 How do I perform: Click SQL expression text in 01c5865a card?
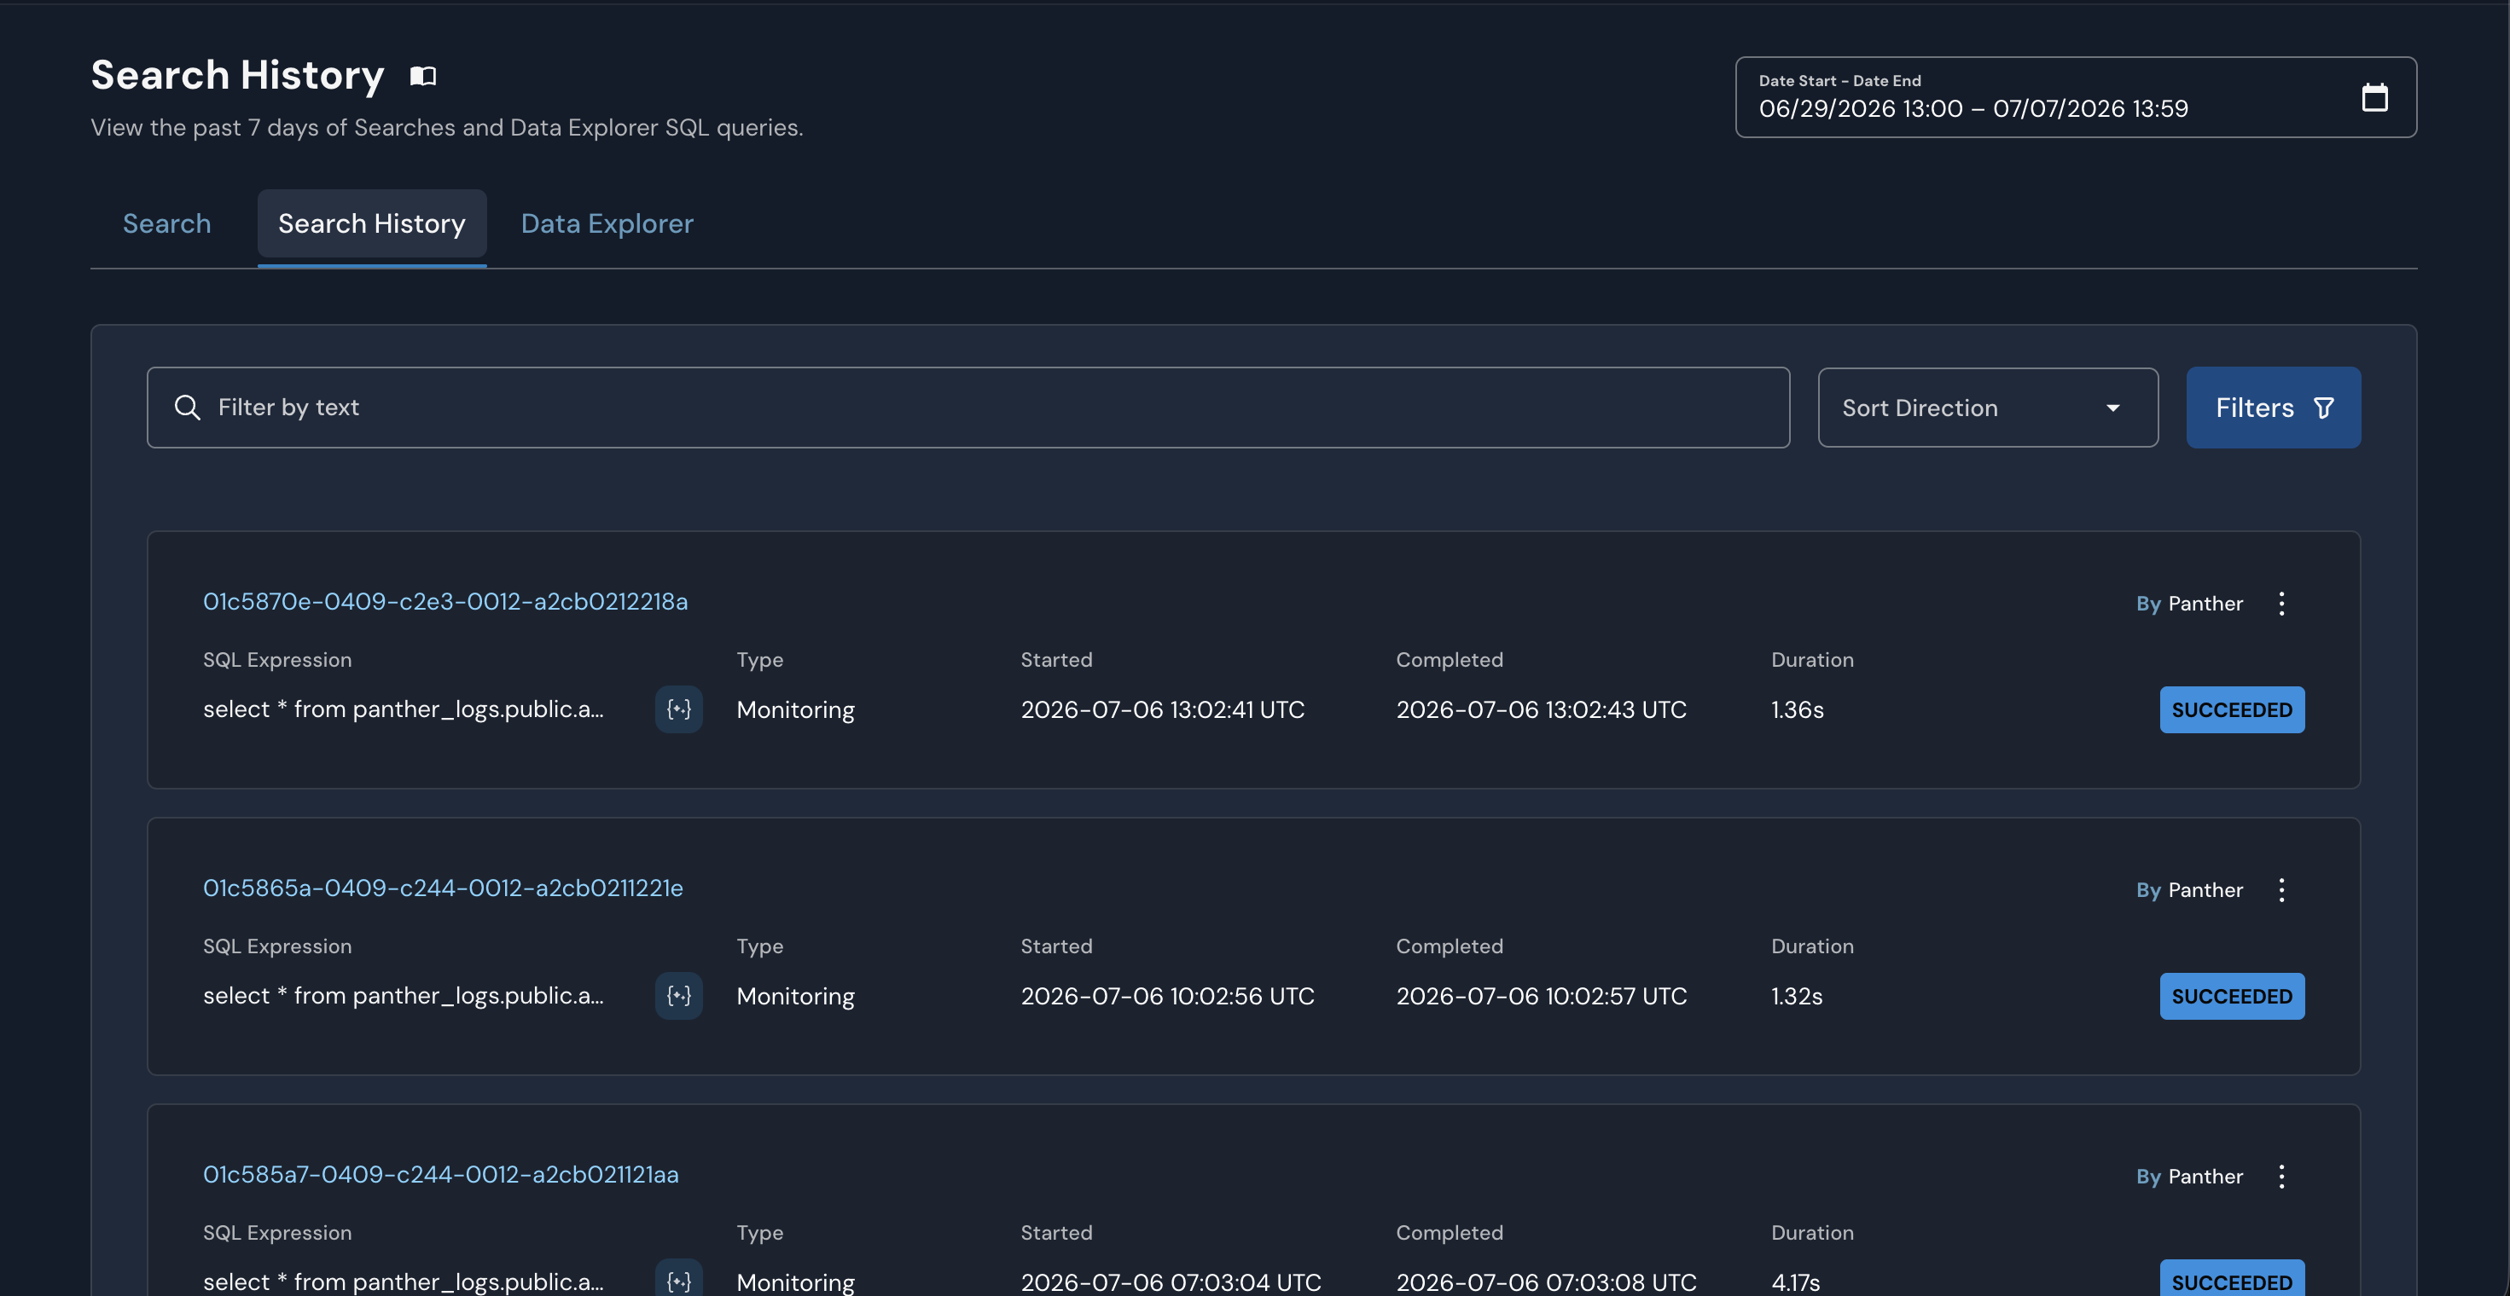pos(403,995)
